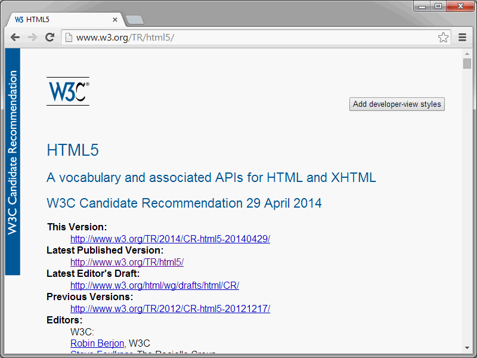Open the Previous Versions CR-html5-20121217 link
Screen dimensions: 477x358
tap(170, 308)
